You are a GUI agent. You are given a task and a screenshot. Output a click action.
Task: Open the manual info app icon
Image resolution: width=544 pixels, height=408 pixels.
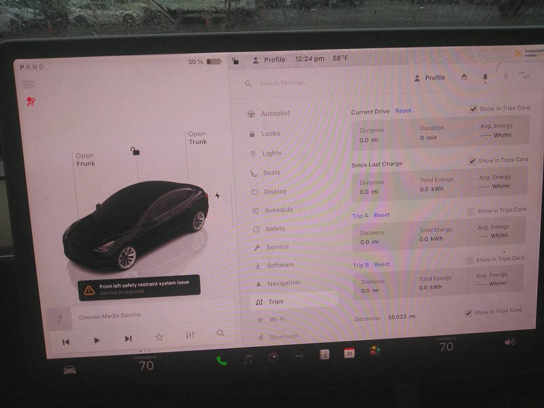pyautogui.click(x=324, y=354)
